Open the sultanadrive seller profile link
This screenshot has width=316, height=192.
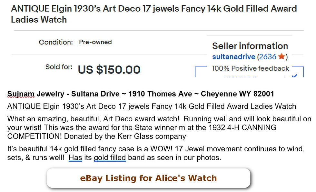(x=233, y=57)
